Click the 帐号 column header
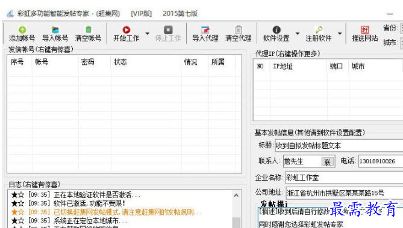This screenshot has width=403, height=228. (x=55, y=62)
